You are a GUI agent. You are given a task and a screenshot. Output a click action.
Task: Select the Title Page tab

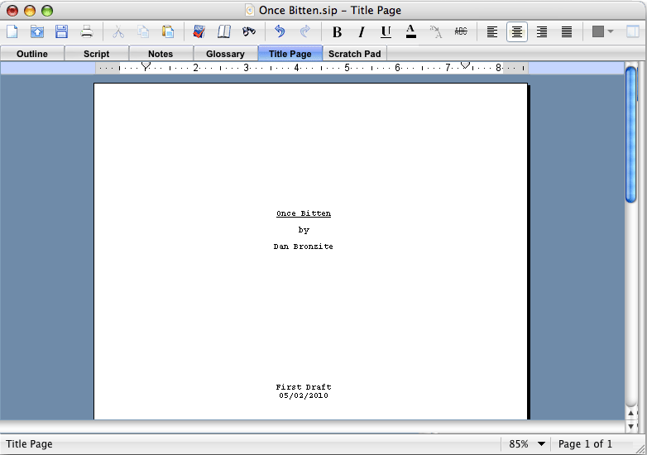coord(290,54)
